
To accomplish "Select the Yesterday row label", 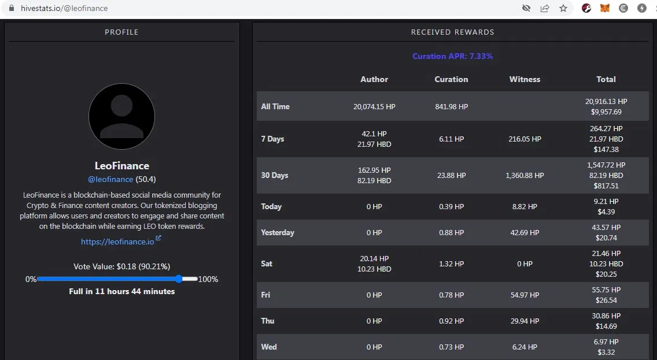I will pyautogui.click(x=278, y=232).
